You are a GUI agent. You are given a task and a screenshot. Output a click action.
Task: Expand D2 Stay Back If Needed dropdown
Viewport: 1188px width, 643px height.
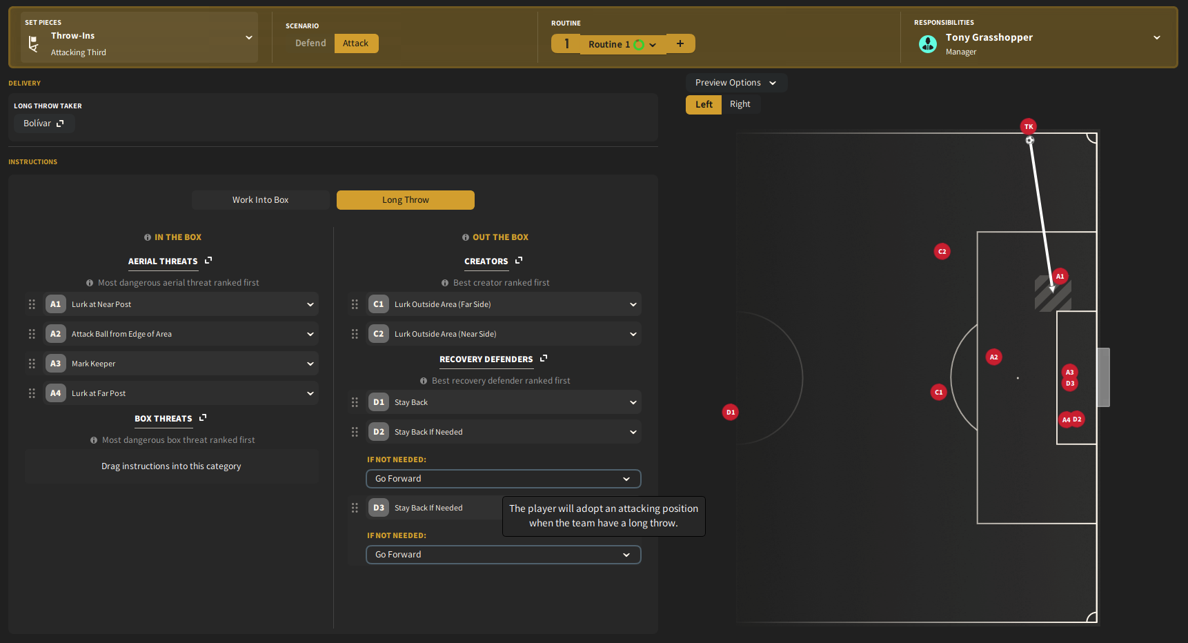click(504, 432)
